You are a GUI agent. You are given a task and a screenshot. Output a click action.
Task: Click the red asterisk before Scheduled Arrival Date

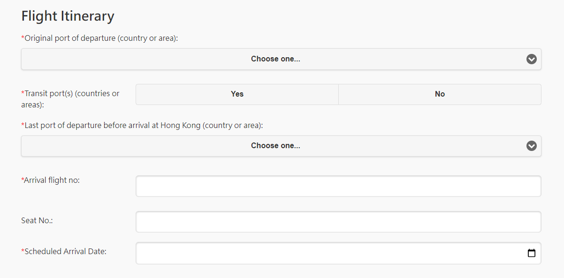(23, 251)
